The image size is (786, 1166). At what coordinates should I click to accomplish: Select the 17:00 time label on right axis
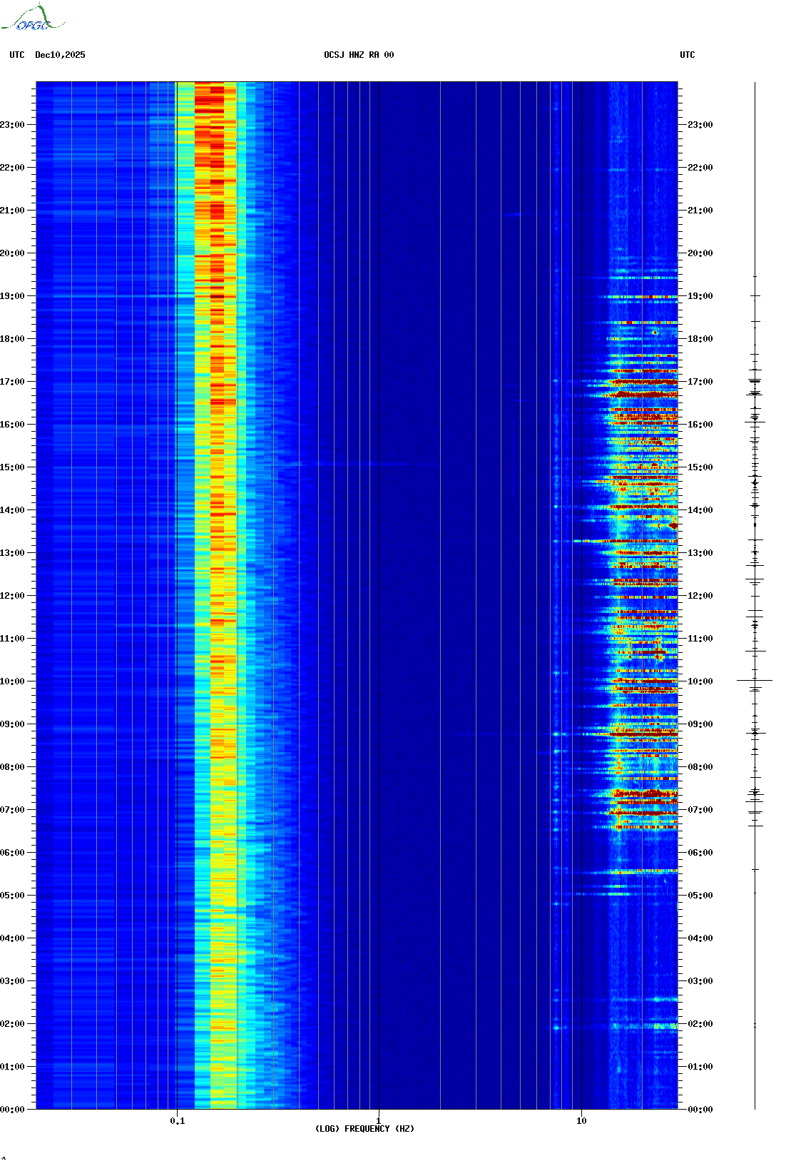(700, 382)
